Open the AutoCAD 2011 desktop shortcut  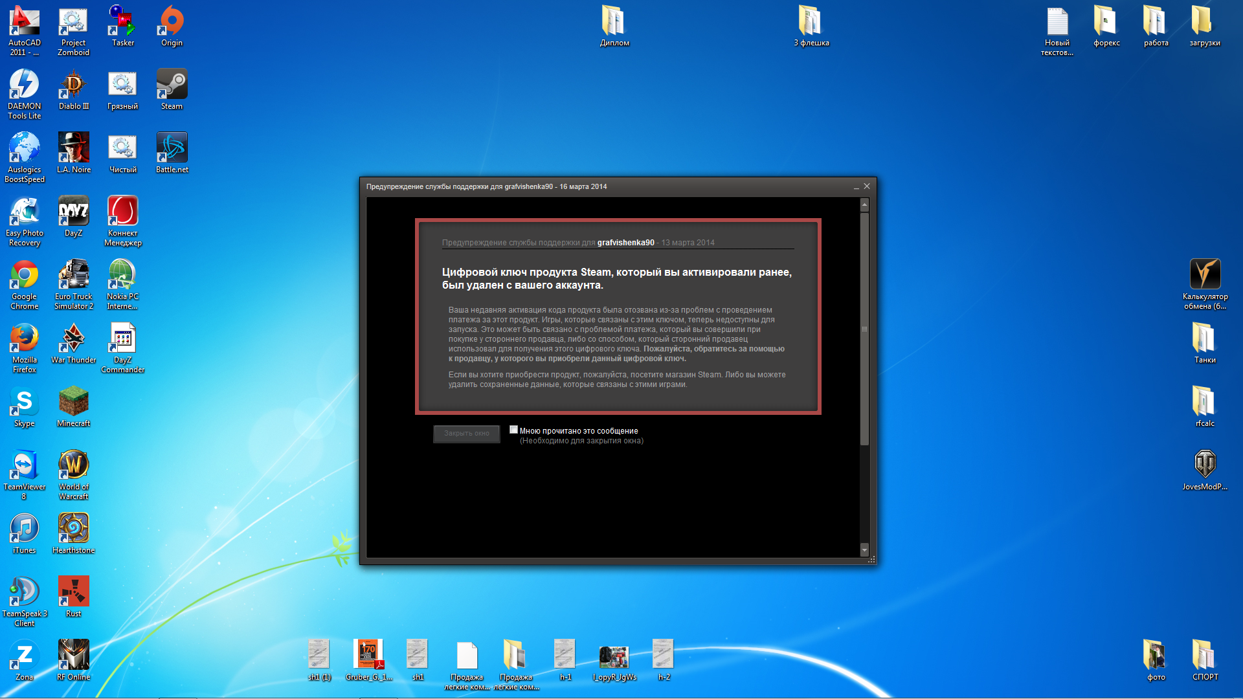pyautogui.click(x=25, y=30)
